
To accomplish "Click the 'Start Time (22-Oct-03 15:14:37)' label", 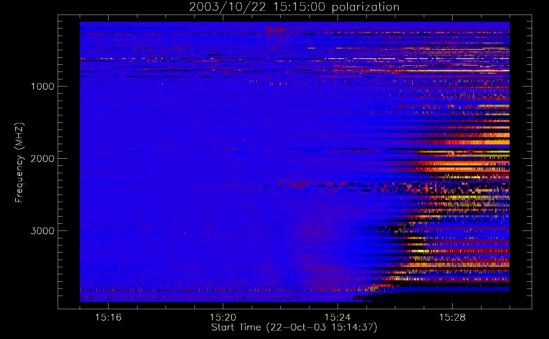I will coord(294,327).
